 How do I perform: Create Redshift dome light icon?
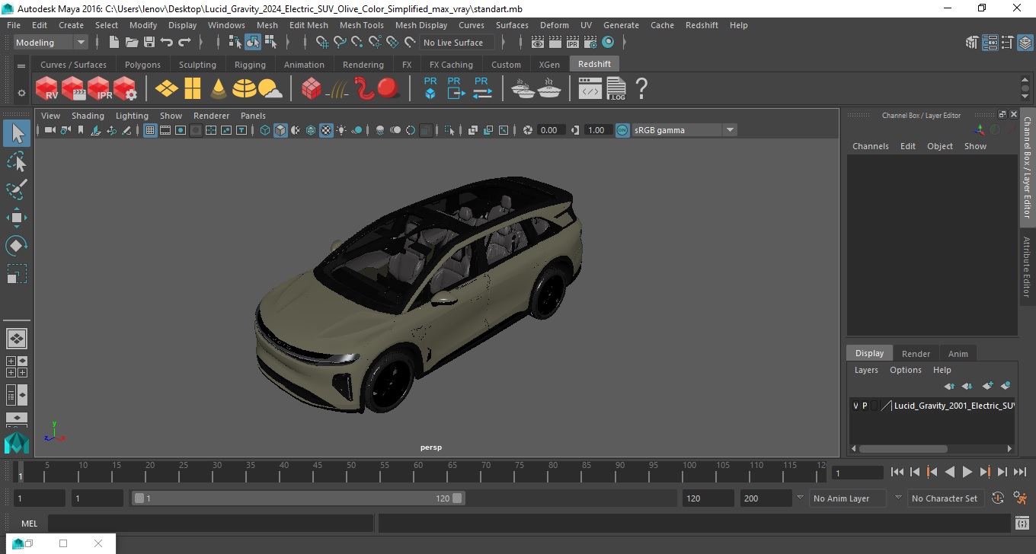pyautogui.click(x=245, y=89)
